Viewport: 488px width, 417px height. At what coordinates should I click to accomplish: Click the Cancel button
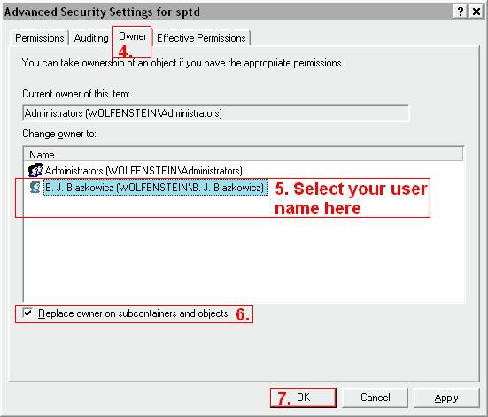[x=375, y=398]
